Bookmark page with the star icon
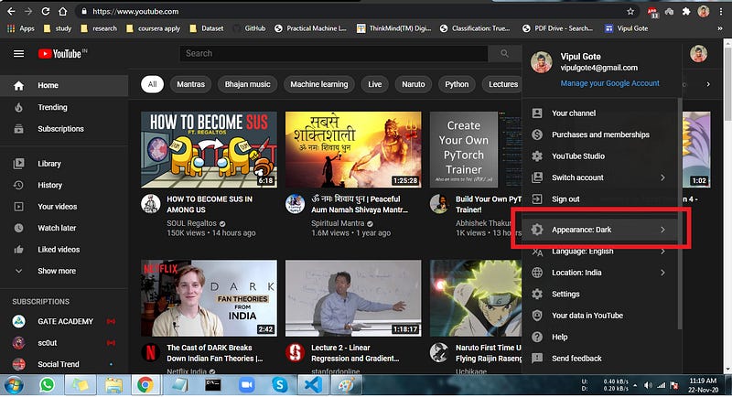This screenshot has height=397, width=732. click(630, 12)
